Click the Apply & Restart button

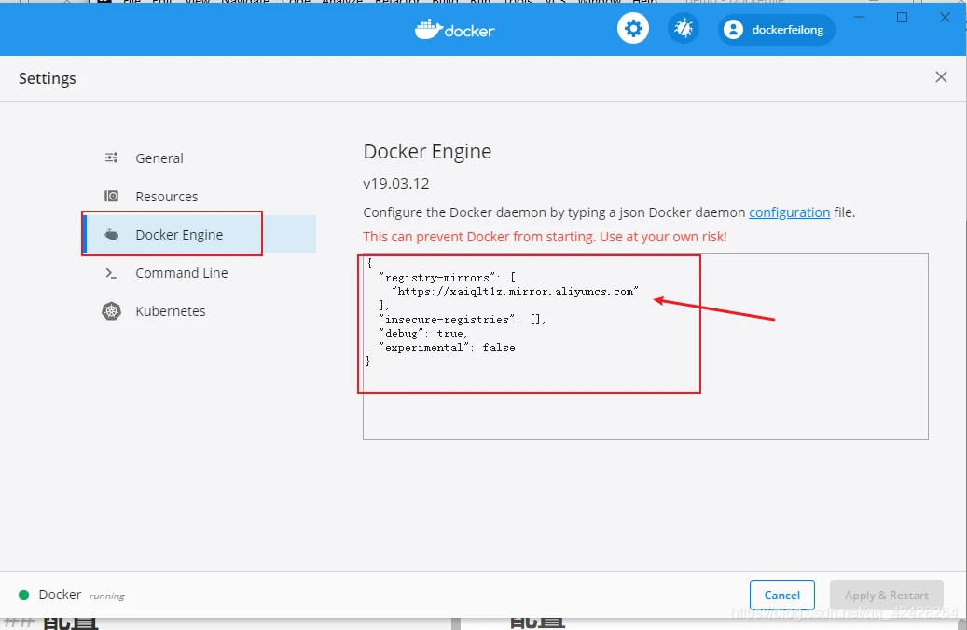[x=886, y=595]
